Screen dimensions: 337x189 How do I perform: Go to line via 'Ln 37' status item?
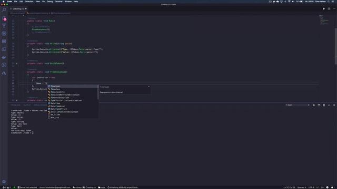point(289,187)
